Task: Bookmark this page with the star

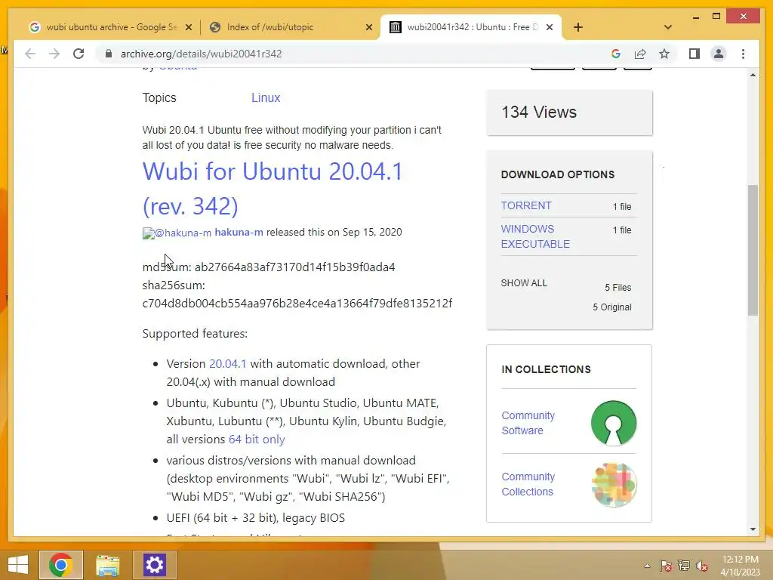Action: point(664,54)
